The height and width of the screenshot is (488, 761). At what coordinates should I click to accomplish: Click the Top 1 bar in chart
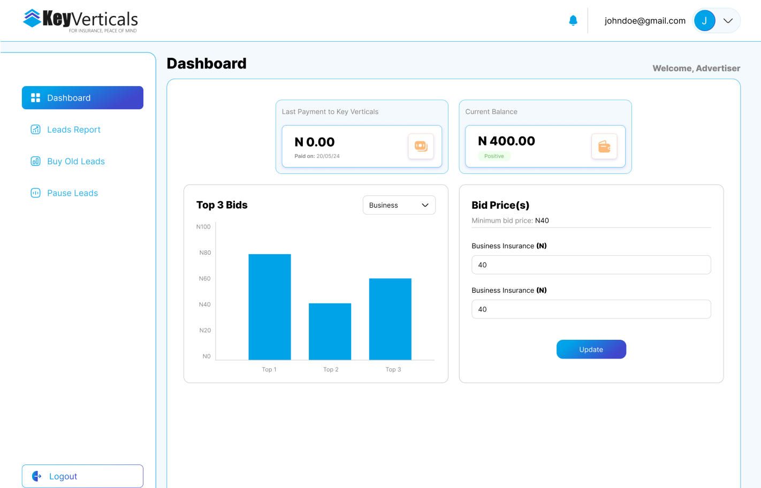pos(270,307)
